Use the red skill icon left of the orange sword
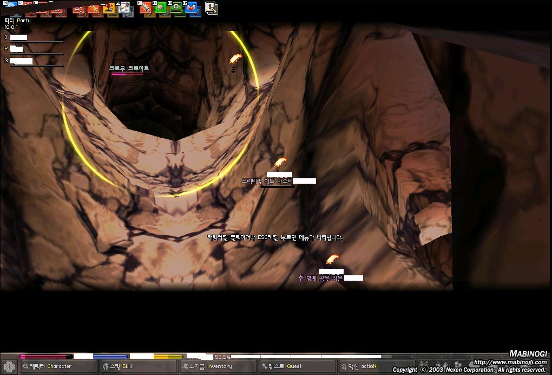The width and height of the screenshot is (552, 375). [78, 10]
